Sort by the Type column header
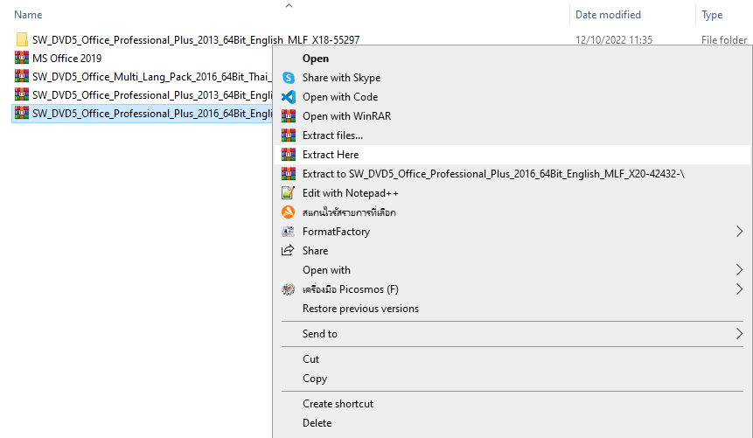 712,15
